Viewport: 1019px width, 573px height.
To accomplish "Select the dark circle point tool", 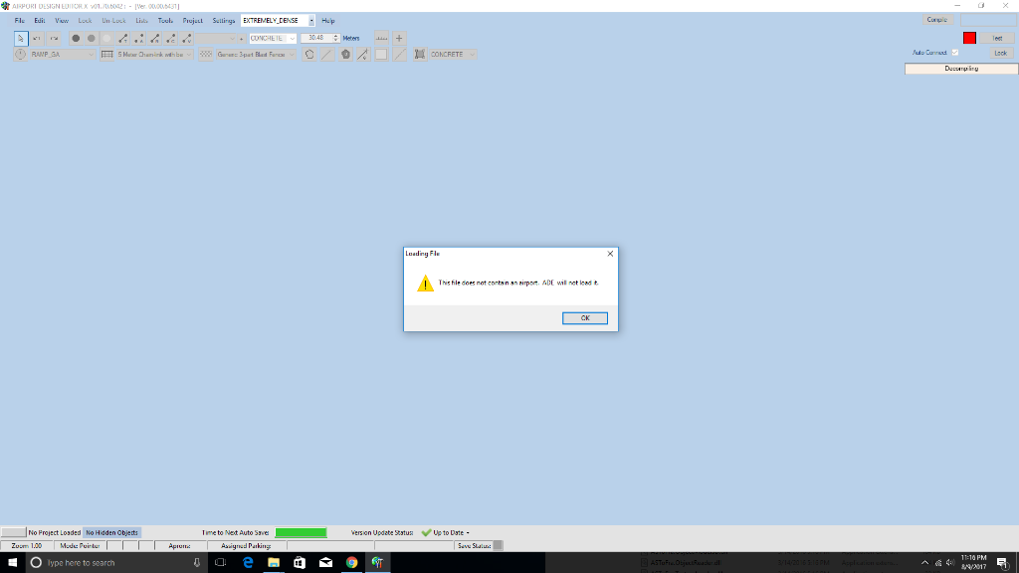I will [75, 38].
